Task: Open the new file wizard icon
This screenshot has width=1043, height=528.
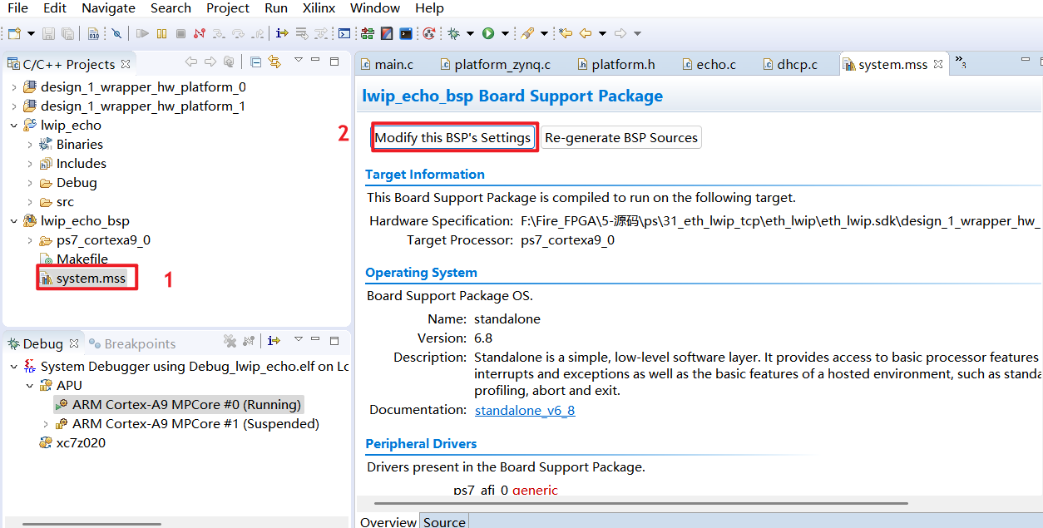Action: coord(14,34)
